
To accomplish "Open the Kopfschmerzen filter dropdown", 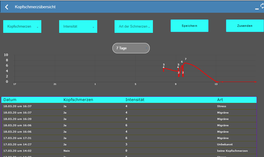I will [x=22, y=27].
